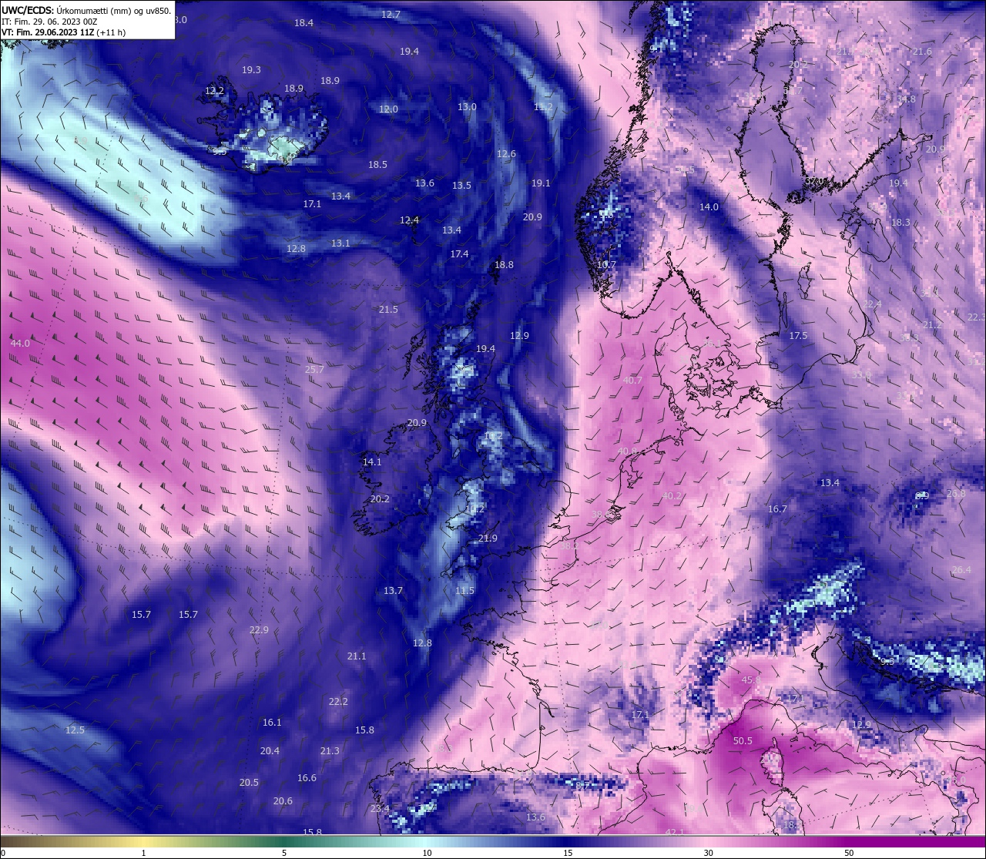
Task: Click the 16.6 value west of Portugal
Action: coord(307,778)
